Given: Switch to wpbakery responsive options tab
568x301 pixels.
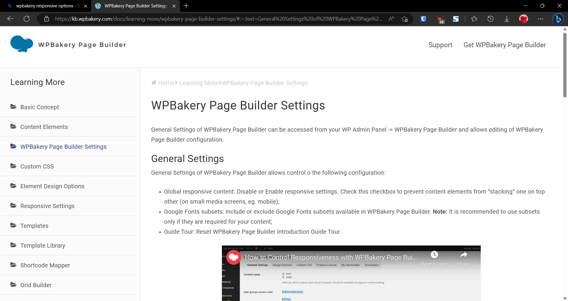Looking at the screenshot, I should [x=45, y=6].
